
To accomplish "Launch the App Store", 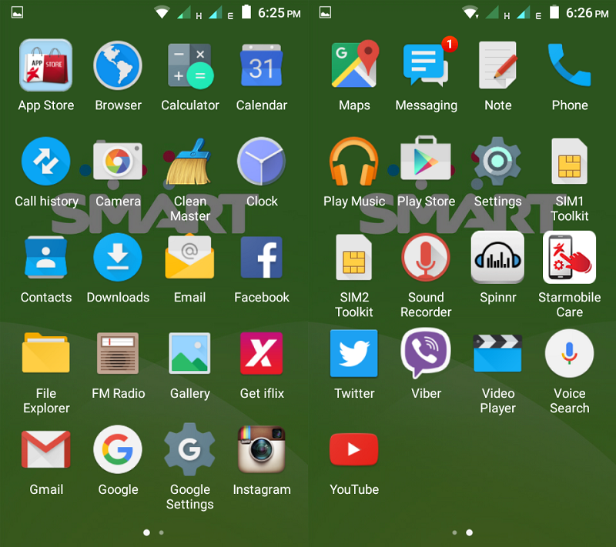I will pos(46,65).
